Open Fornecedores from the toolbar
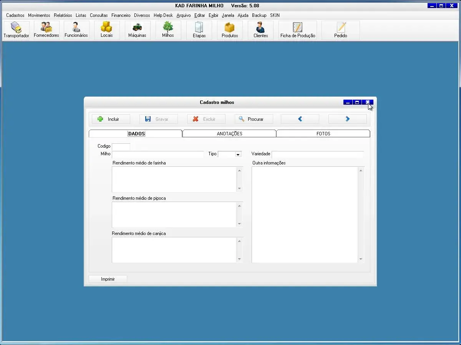This screenshot has height=345, width=461. click(46, 30)
